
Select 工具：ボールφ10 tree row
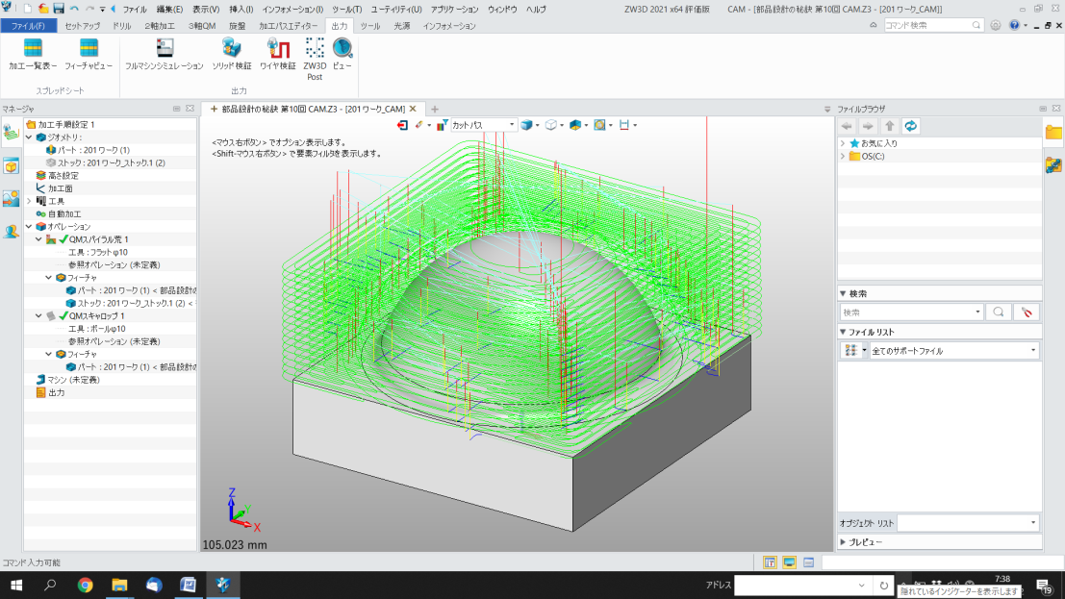(96, 329)
